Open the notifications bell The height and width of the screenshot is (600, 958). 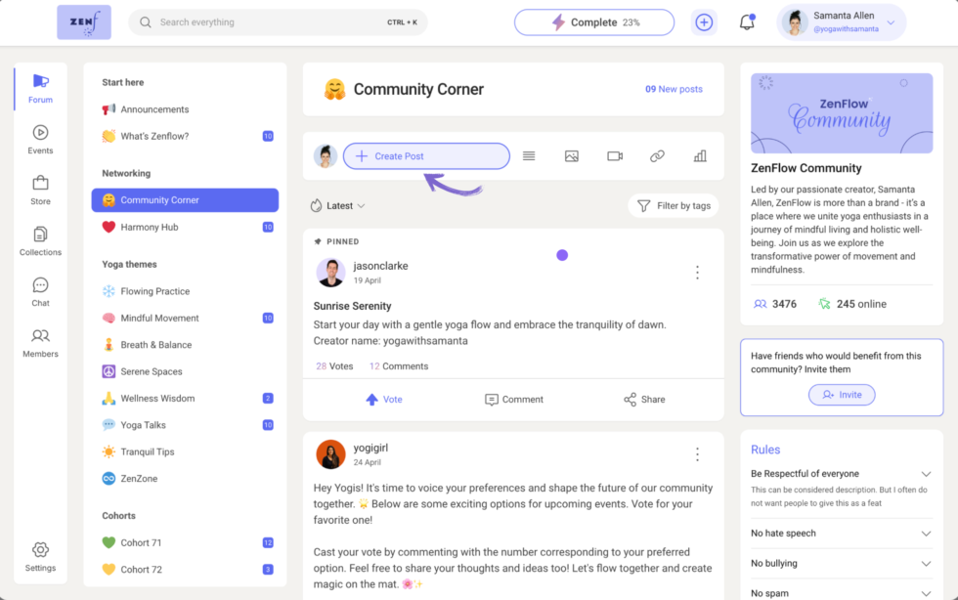(x=745, y=21)
